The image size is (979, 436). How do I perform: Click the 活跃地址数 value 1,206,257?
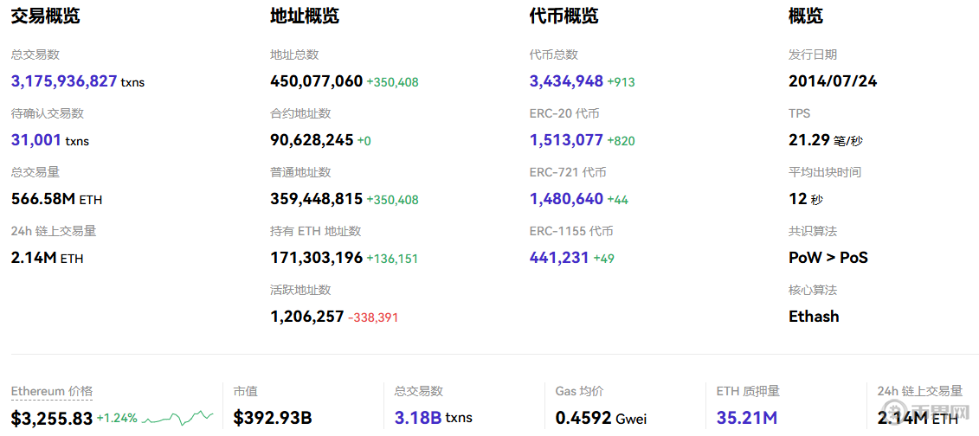click(306, 317)
